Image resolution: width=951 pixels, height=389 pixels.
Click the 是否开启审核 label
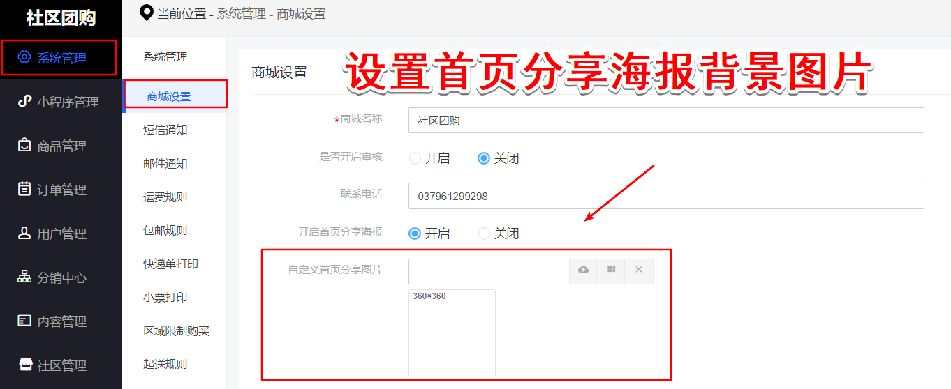pos(351,157)
